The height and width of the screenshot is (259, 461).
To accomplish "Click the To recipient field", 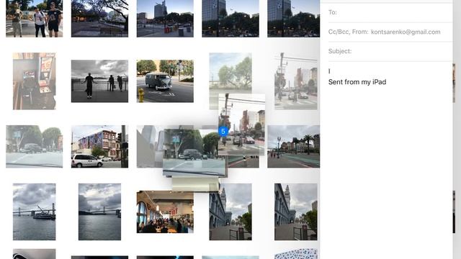I will click(390, 12).
